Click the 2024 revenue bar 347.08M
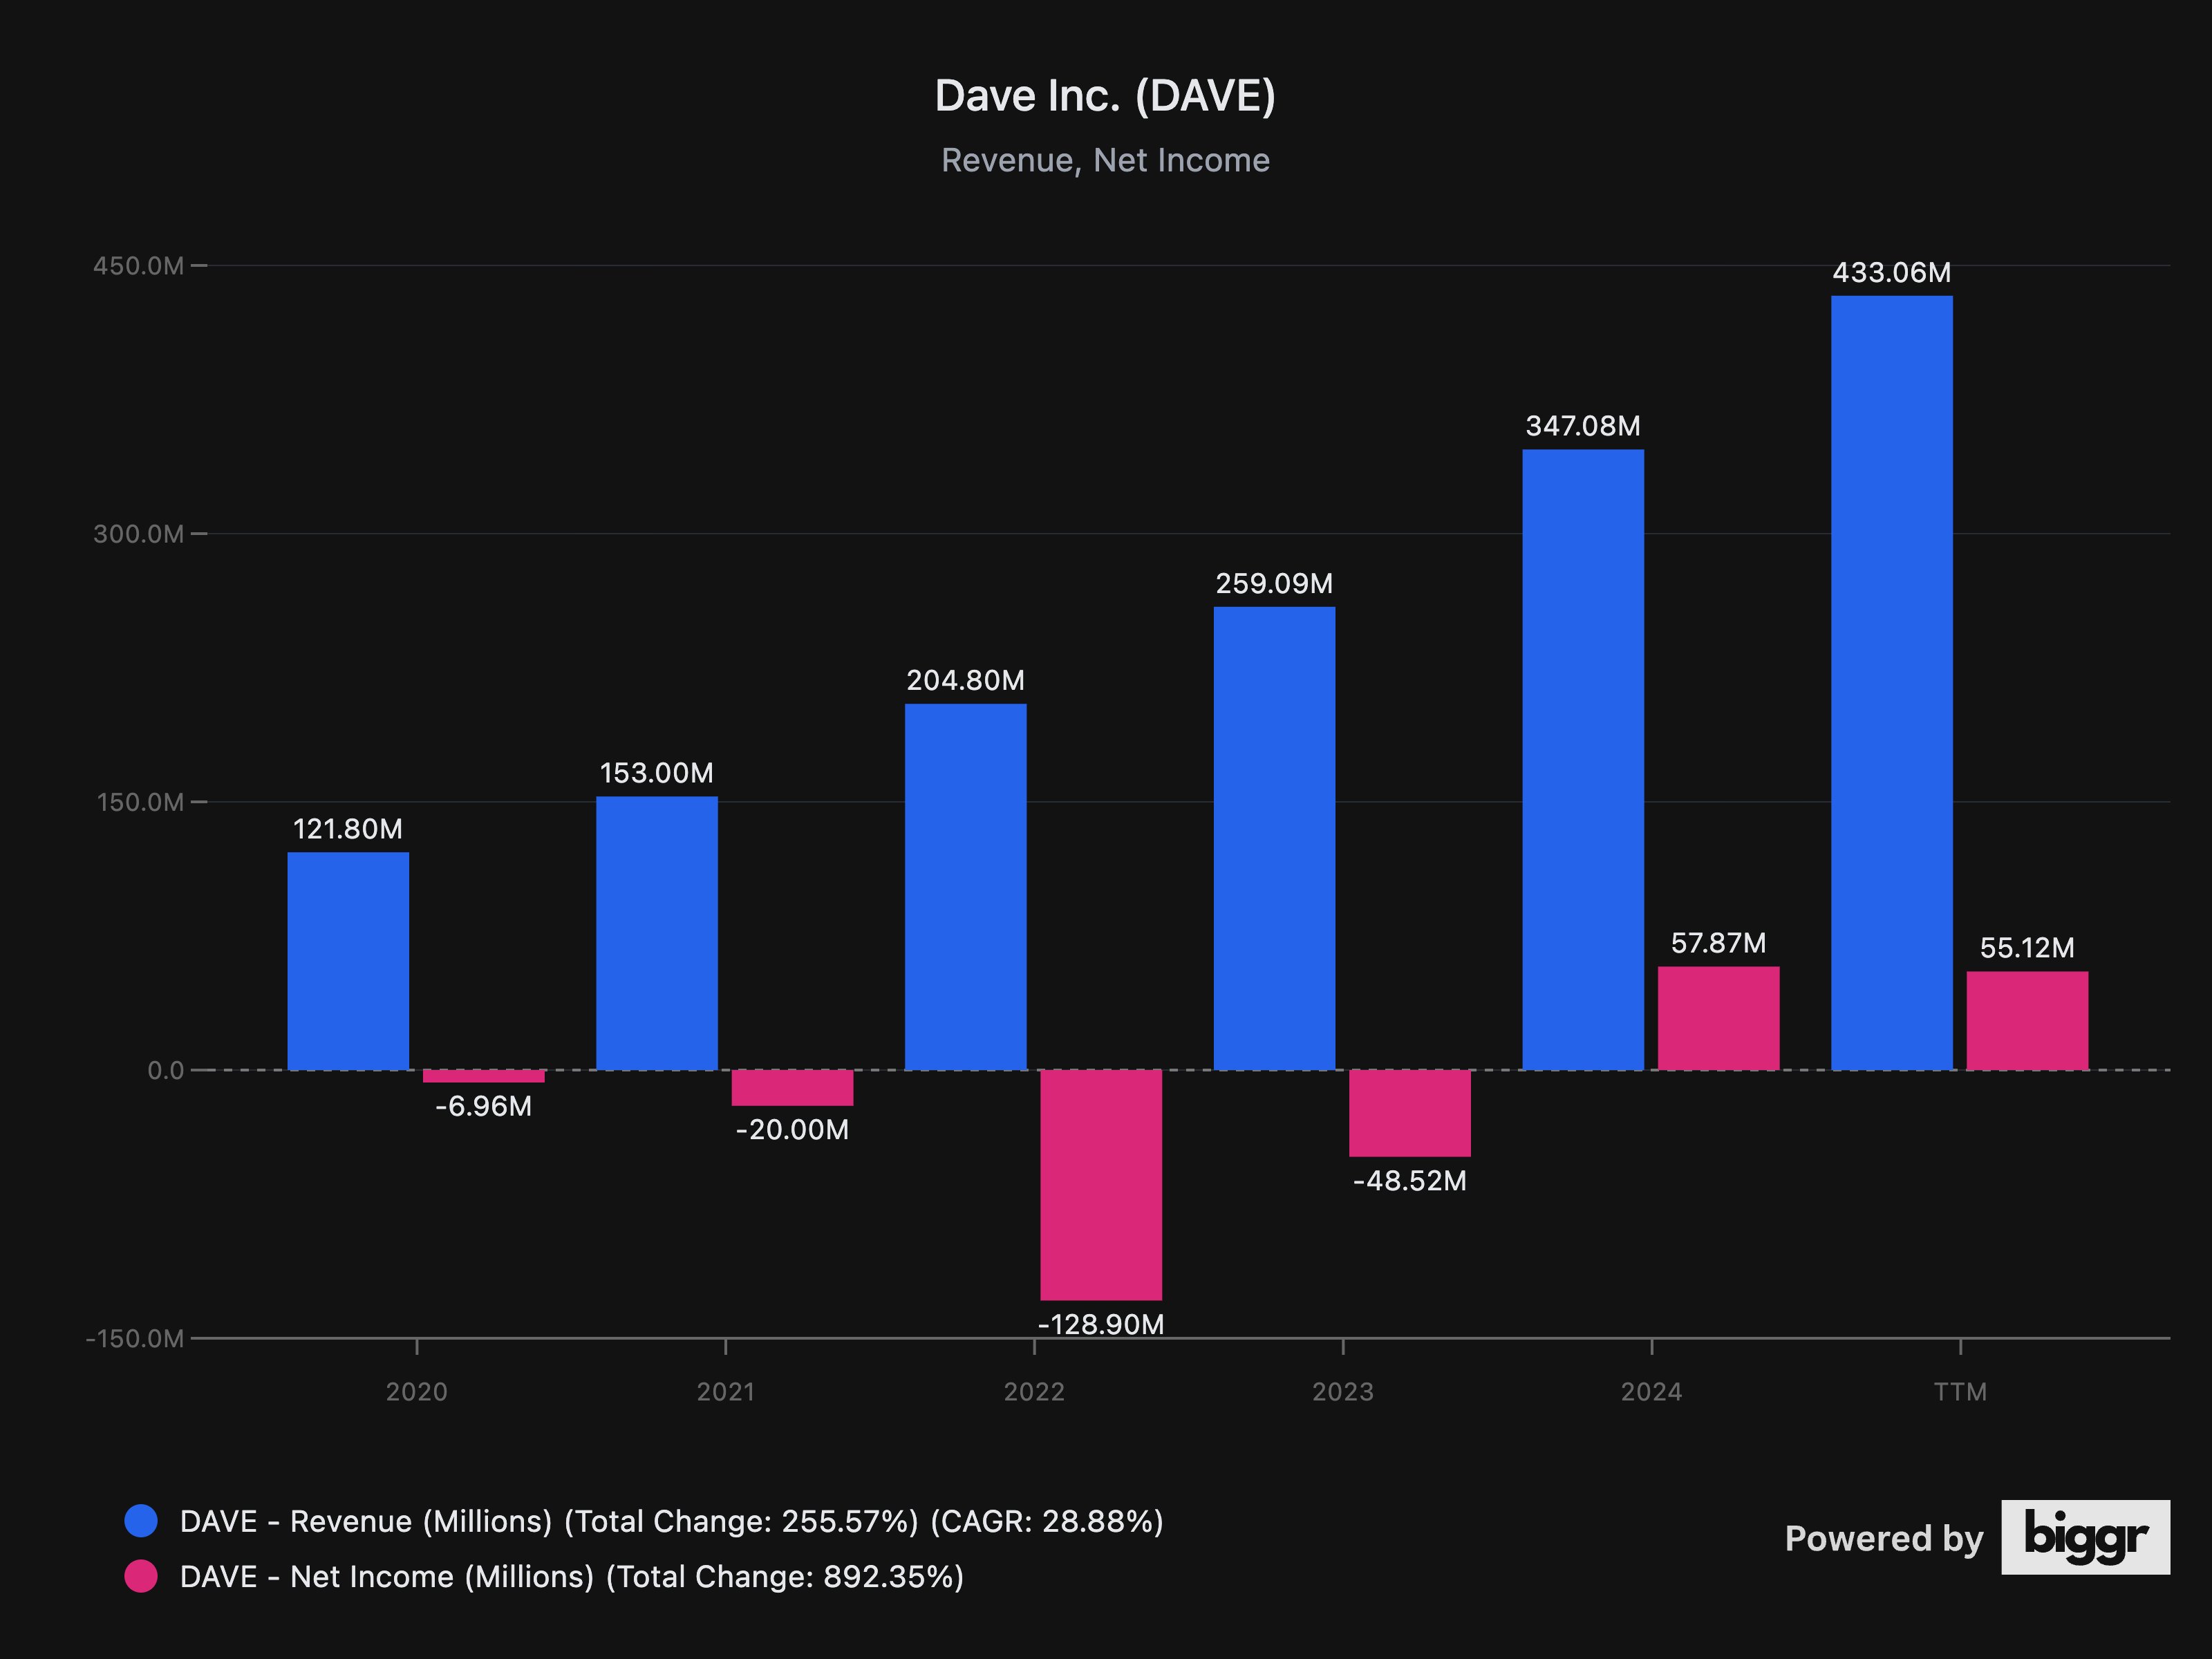The width and height of the screenshot is (2212, 1659). coord(1583,759)
